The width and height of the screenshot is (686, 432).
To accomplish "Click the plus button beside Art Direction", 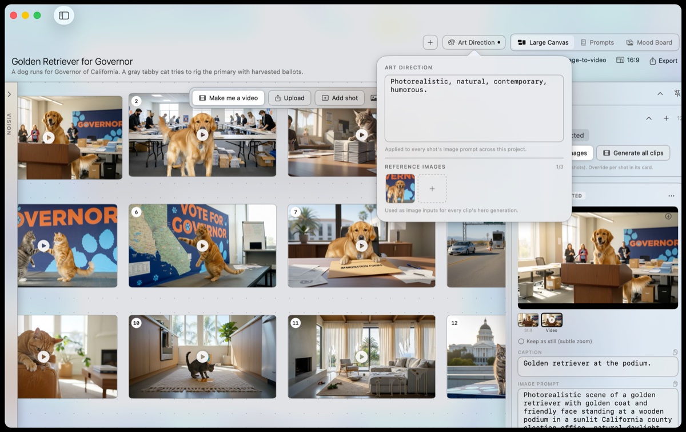I will [x=430, y=42].
